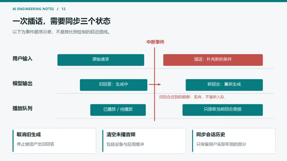Screen dimensions: 287x161
Task: Click the '中断事件' label
Action: tap(155, 42)
